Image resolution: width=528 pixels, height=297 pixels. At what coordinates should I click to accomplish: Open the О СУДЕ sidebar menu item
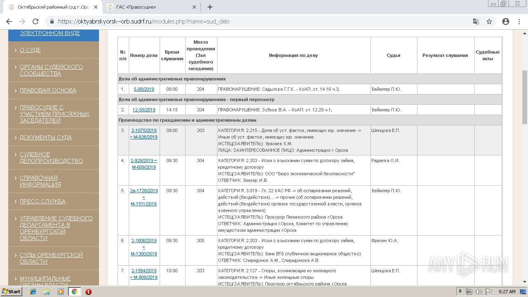[30, 50]
